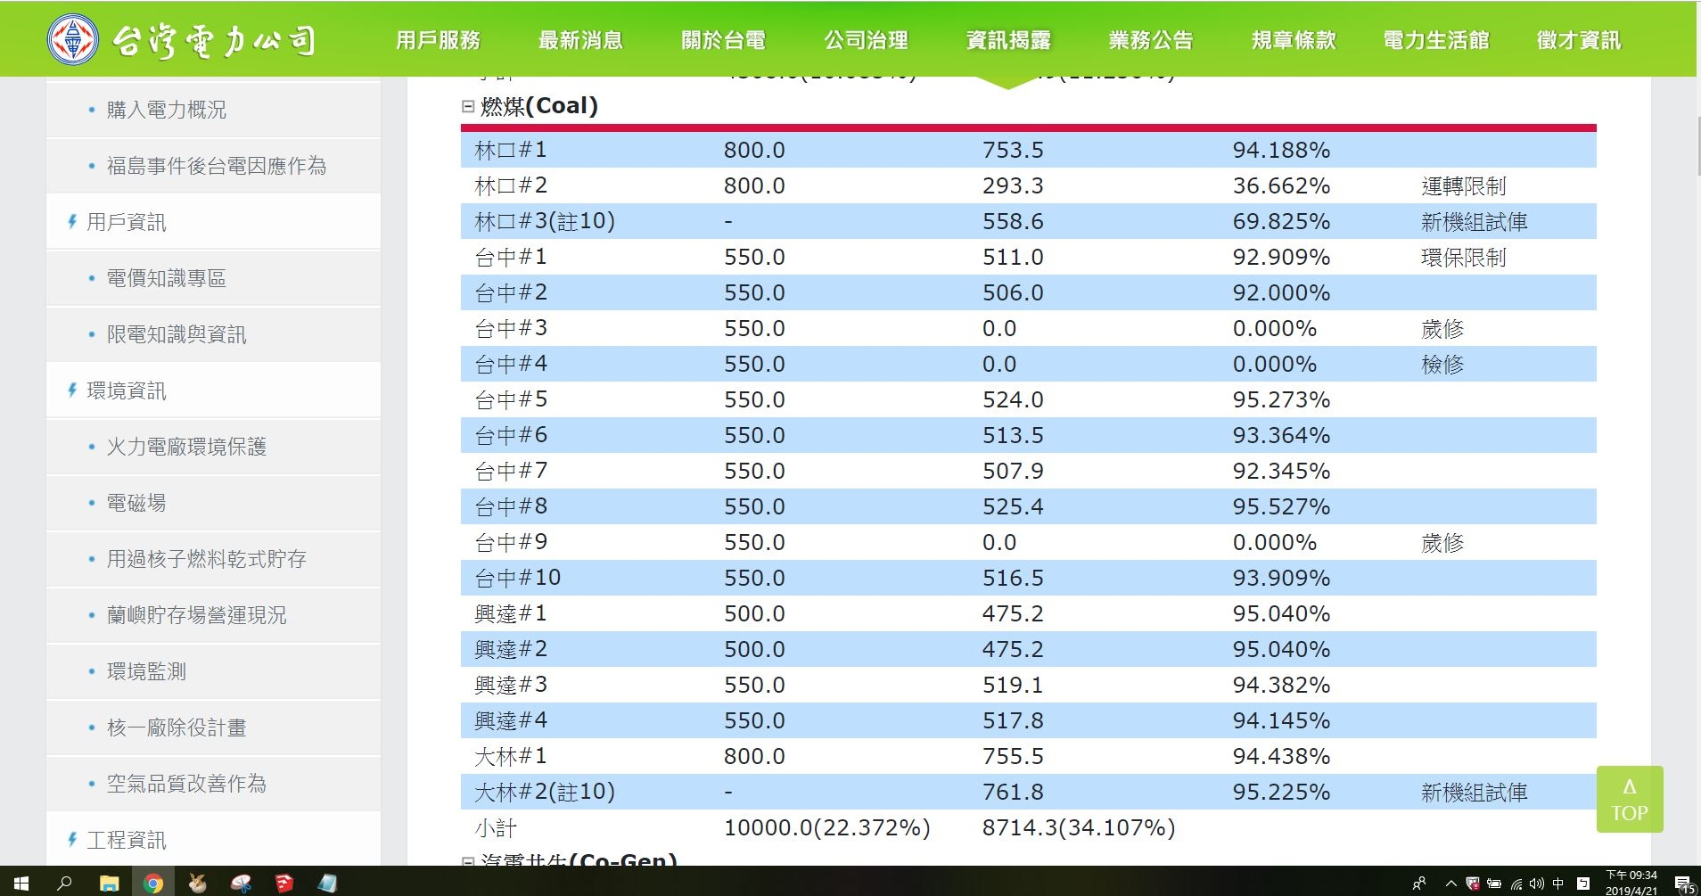Open the 規章條款 menu
Screen dimensions: 1701x896
click(1294, 40)
